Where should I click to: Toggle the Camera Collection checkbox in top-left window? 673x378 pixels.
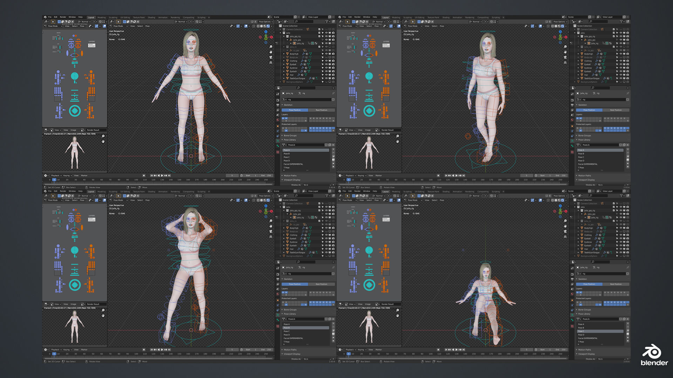tap(319, 29)
